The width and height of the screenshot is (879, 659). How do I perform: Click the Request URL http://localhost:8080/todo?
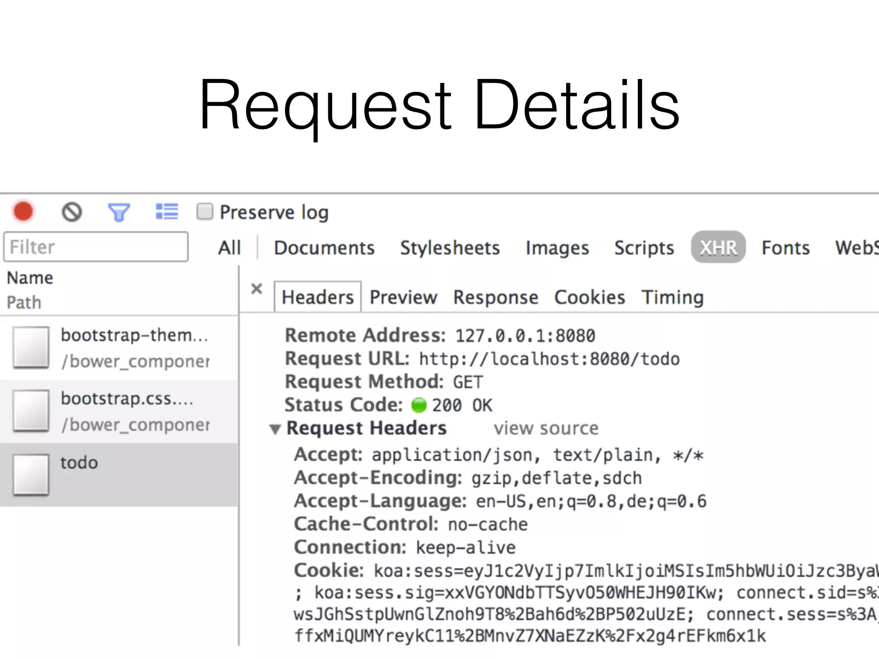click(549, 359)
